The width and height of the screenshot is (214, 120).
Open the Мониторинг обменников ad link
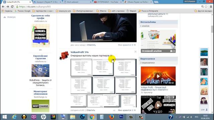pyautogui.click(x=40, y=93)
